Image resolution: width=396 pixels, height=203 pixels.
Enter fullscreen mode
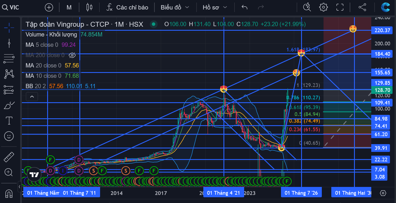click(340, 7)
